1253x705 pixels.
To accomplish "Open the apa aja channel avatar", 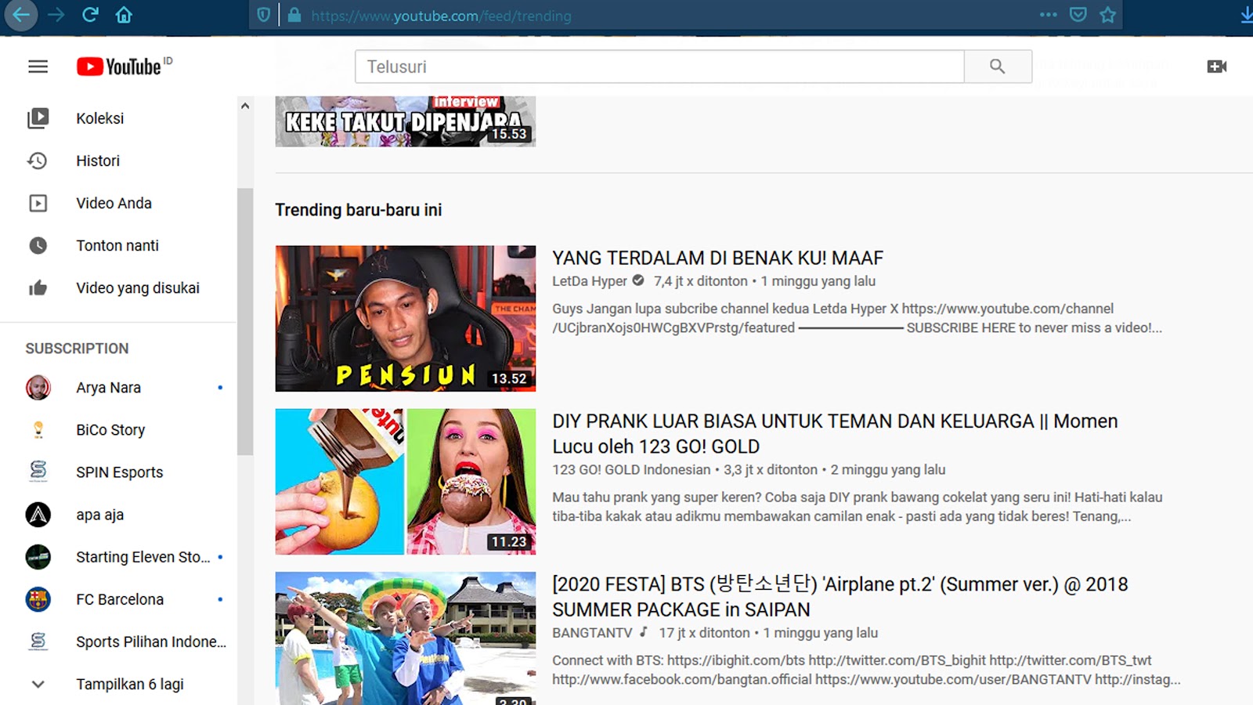I will tap(38, 515).
